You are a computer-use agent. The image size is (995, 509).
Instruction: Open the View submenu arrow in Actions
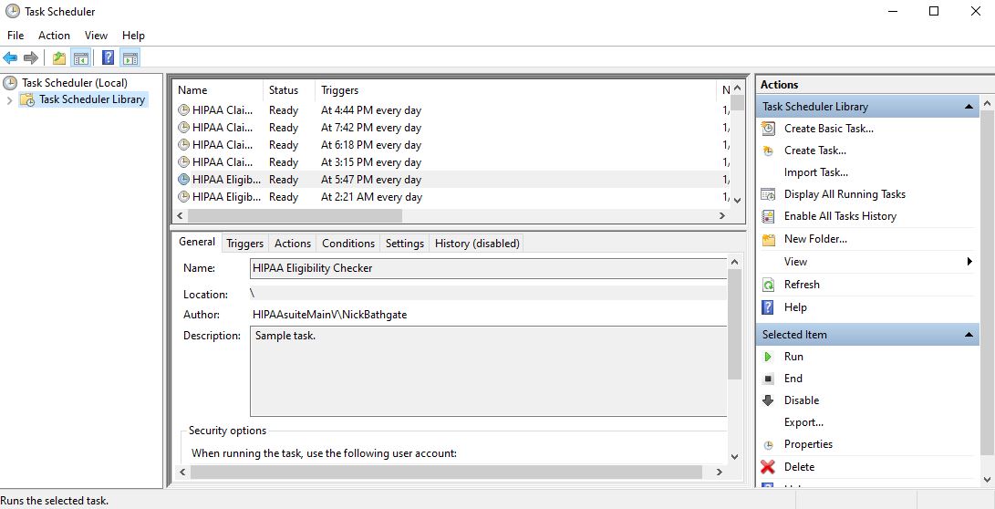[969, 262]
